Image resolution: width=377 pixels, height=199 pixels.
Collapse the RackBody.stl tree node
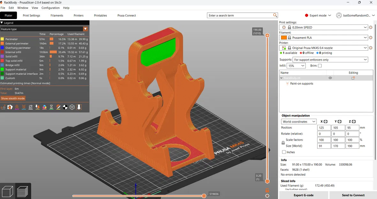pos(281,78)
